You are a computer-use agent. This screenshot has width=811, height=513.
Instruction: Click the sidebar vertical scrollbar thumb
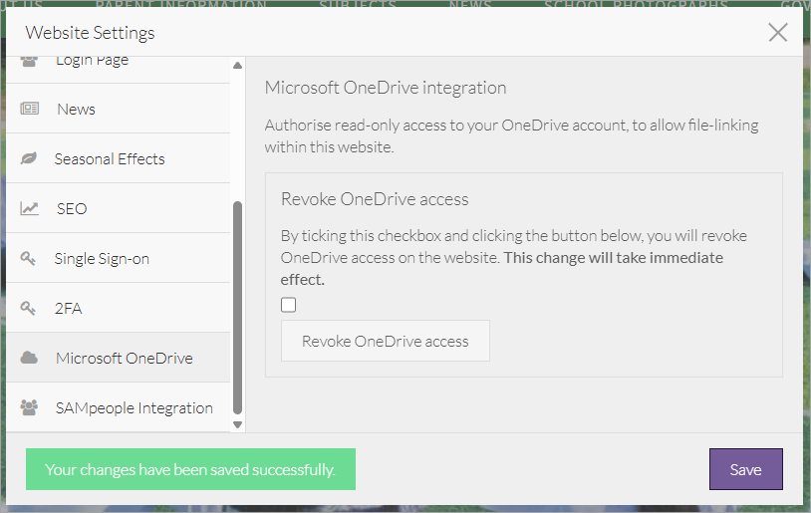237,307
